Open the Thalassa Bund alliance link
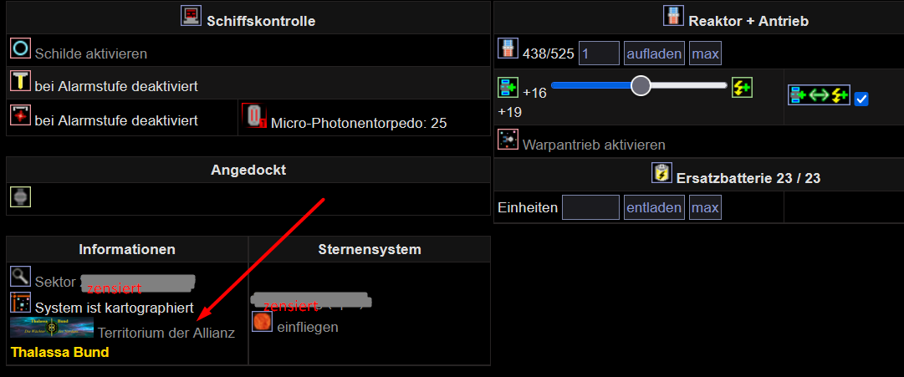 click(x=59, y=352)
